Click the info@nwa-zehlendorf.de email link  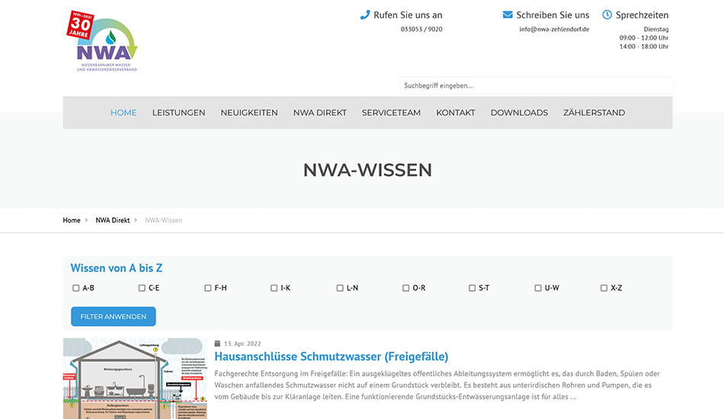[554, 29]
